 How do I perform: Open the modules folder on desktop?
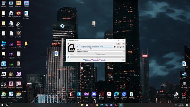[x=4, y=24]
